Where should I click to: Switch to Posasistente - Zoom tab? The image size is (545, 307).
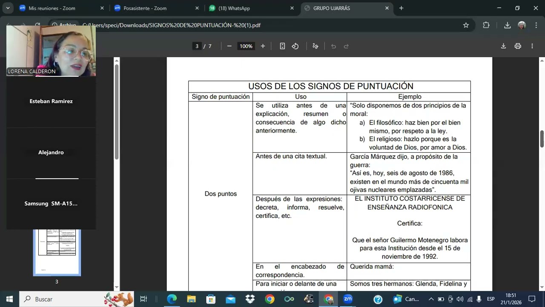click(156, 8)
